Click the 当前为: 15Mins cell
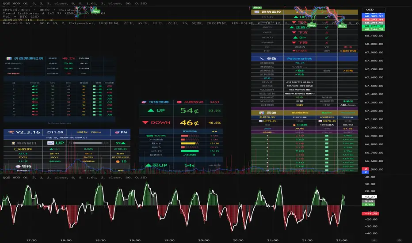 [88, 132]
